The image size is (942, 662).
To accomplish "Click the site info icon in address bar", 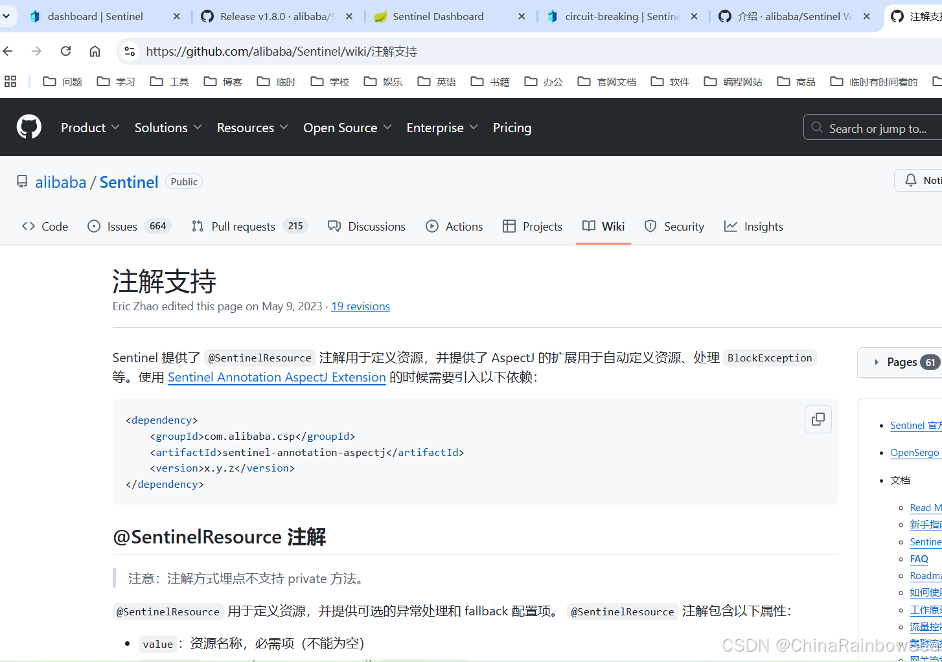I will tap(130, 51).
